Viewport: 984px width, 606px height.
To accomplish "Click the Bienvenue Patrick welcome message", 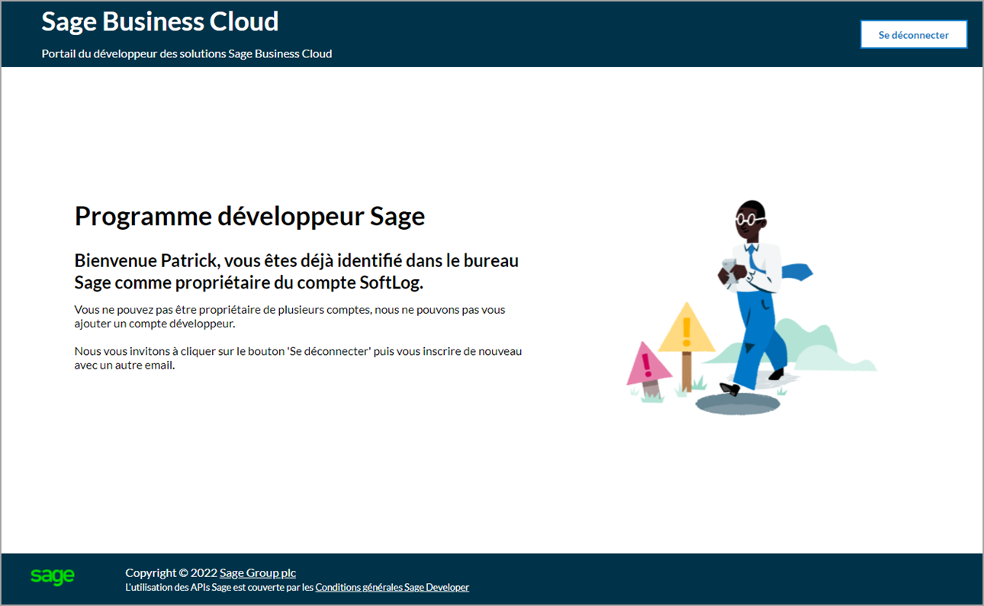I will 297,272.
